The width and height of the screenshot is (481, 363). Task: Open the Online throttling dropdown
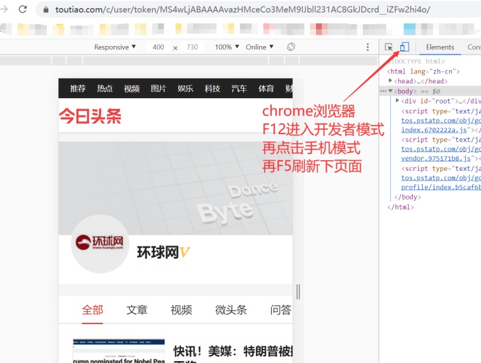tap(259, 47)
